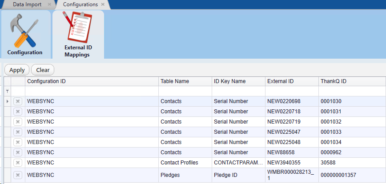
Task: Delete row with External ID NEW0220718
Action: point(18,112)
